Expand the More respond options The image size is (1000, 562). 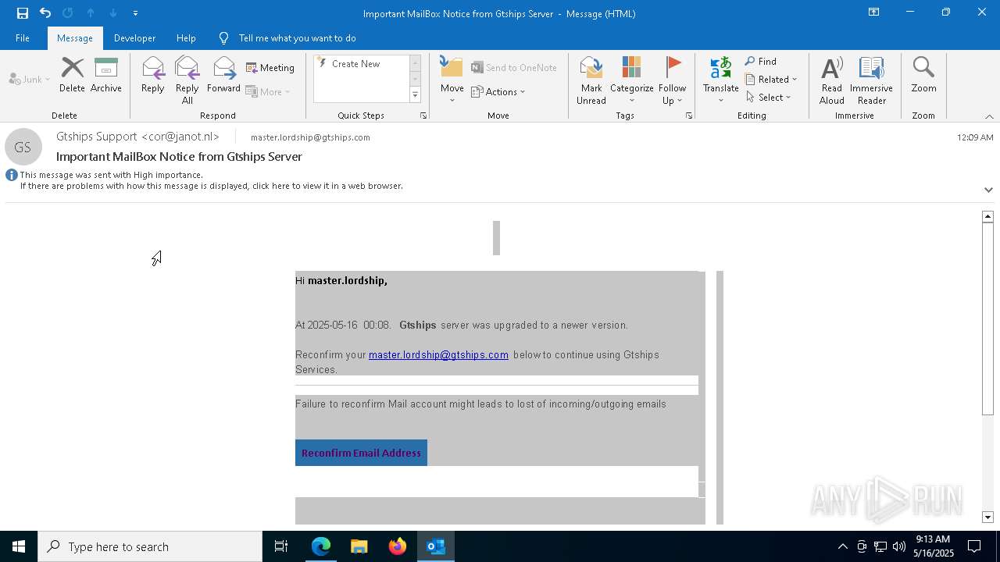[x=268, y=91]
